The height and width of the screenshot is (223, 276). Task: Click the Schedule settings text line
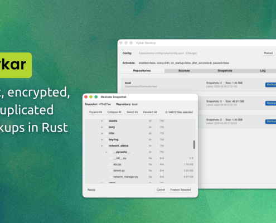[184, 63]
